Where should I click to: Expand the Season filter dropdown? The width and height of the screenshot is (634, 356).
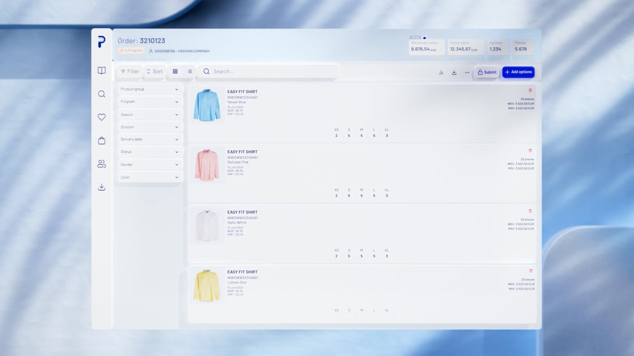click(150, 115)
